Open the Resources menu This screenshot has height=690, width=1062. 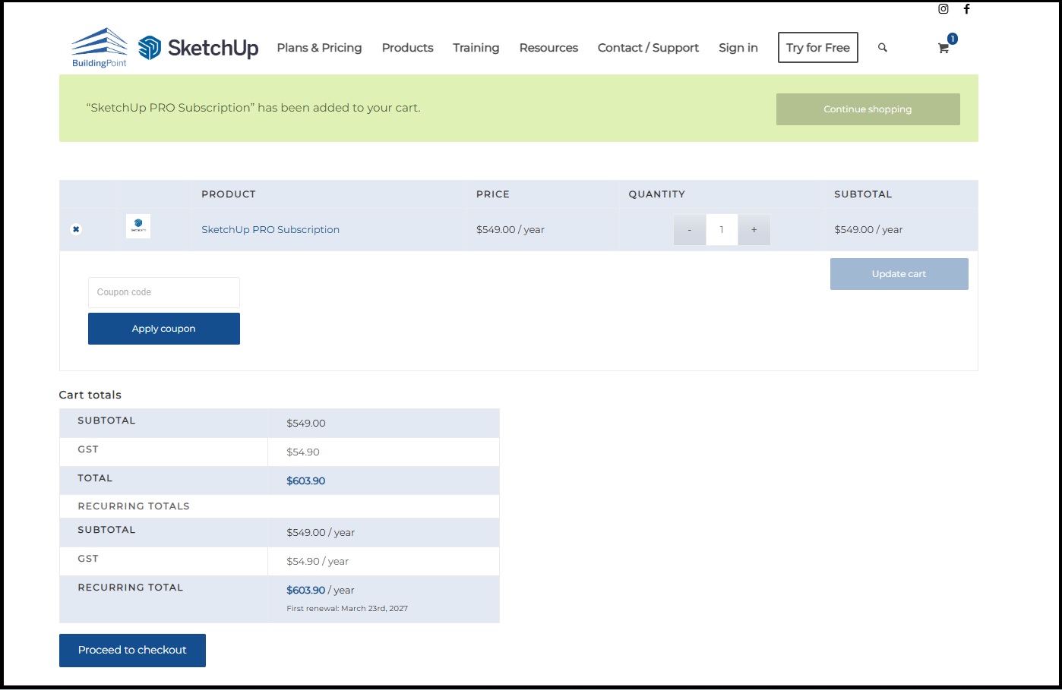(548, 48)
